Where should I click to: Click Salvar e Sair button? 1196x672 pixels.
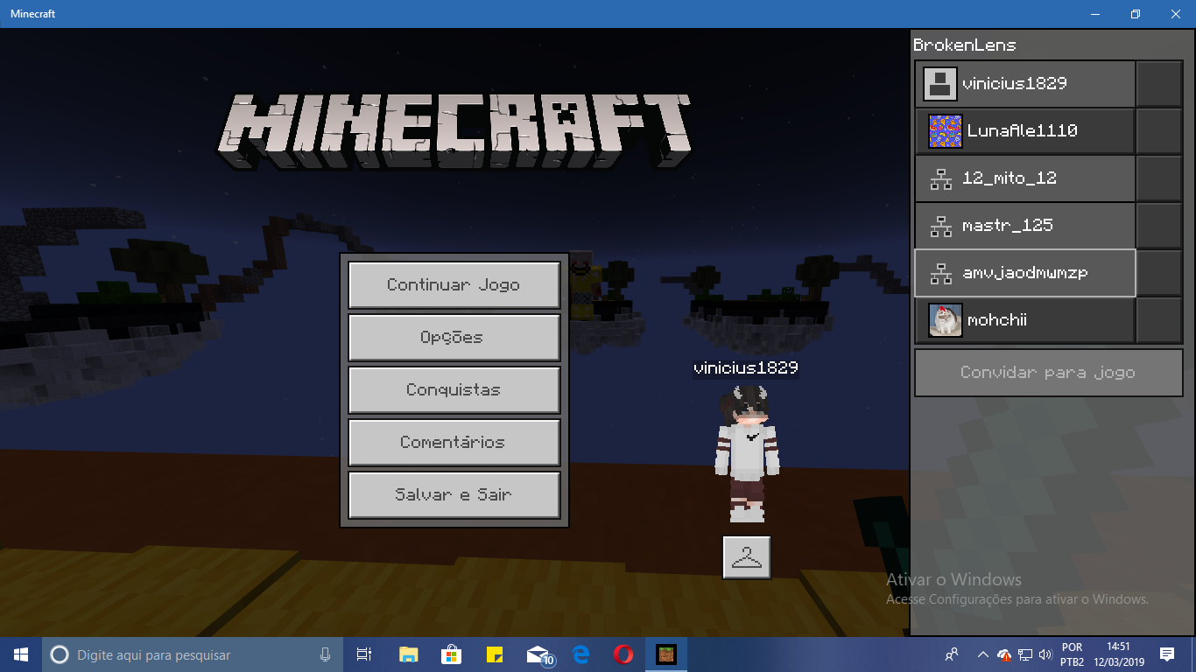point(454,495)
